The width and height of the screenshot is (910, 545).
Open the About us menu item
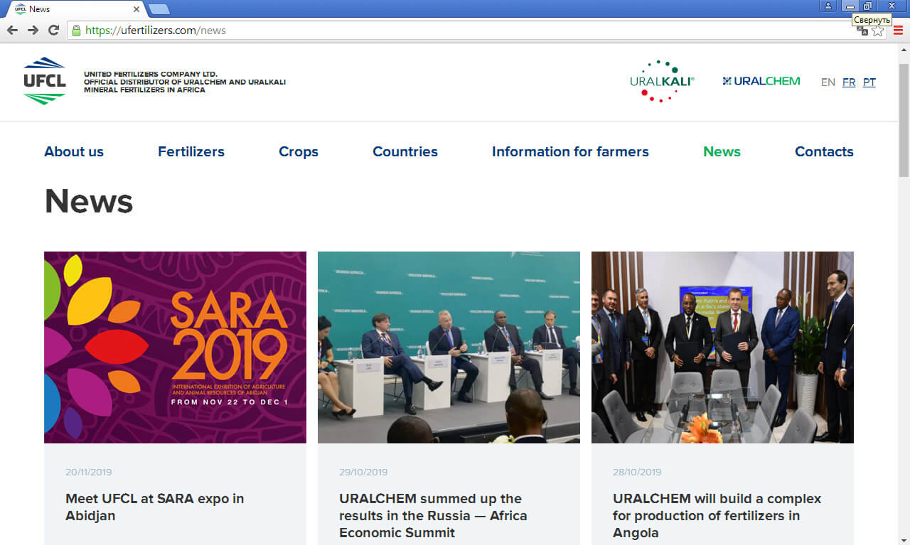(x=74, y=151)
